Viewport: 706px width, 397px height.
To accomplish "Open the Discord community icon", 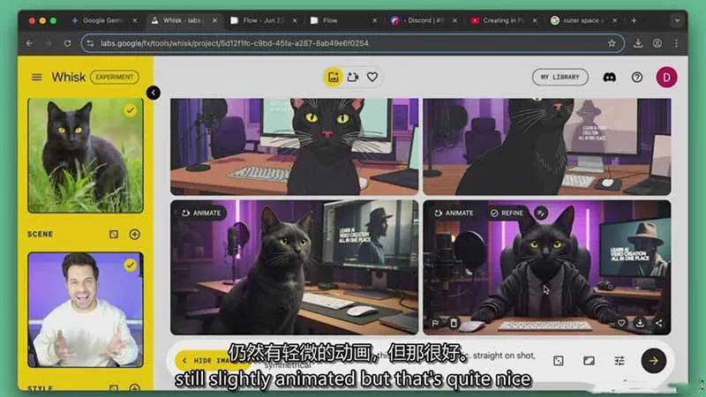I will pos(609,77).
